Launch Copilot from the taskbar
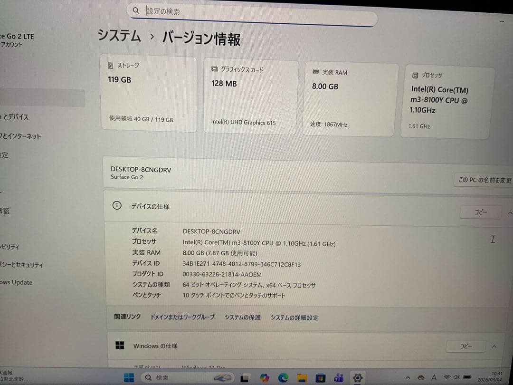 pyautogui.click(x=265, y=378)
